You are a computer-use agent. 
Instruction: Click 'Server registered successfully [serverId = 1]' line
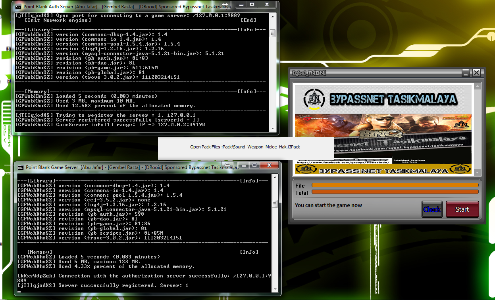pos(107,120)
